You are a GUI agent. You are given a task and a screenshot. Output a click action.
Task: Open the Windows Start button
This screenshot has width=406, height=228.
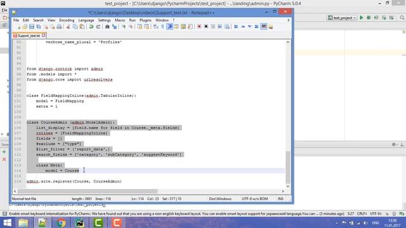(7, 222)
